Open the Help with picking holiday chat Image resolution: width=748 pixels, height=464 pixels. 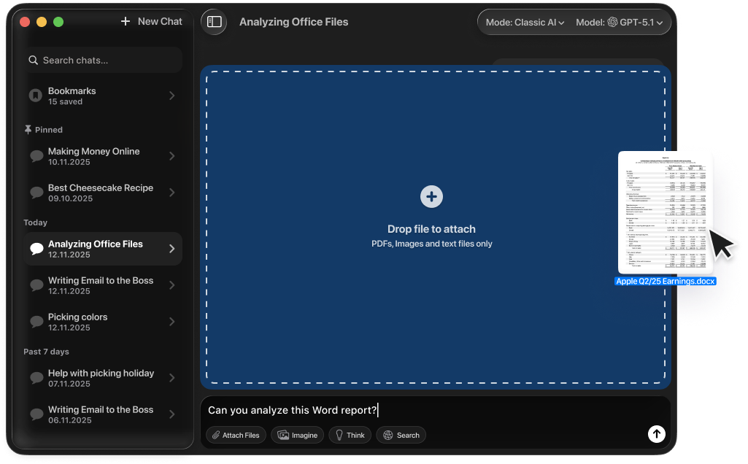103,378
